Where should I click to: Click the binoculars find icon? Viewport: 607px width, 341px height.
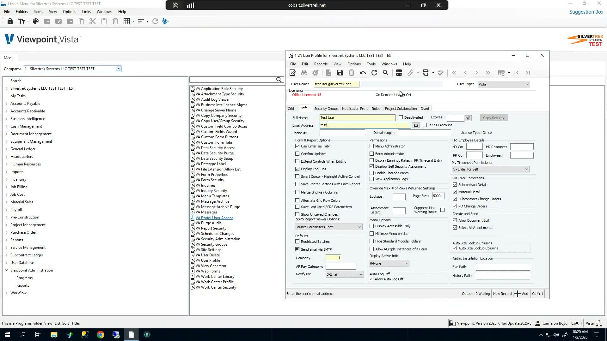[x=304, y=73]
